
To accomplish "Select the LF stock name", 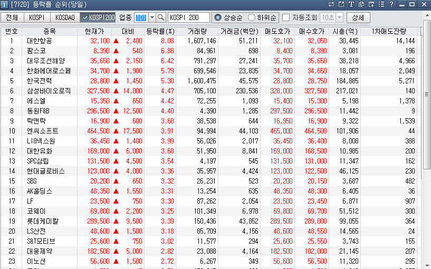I will pyautogui.click(x=30, y=201).
